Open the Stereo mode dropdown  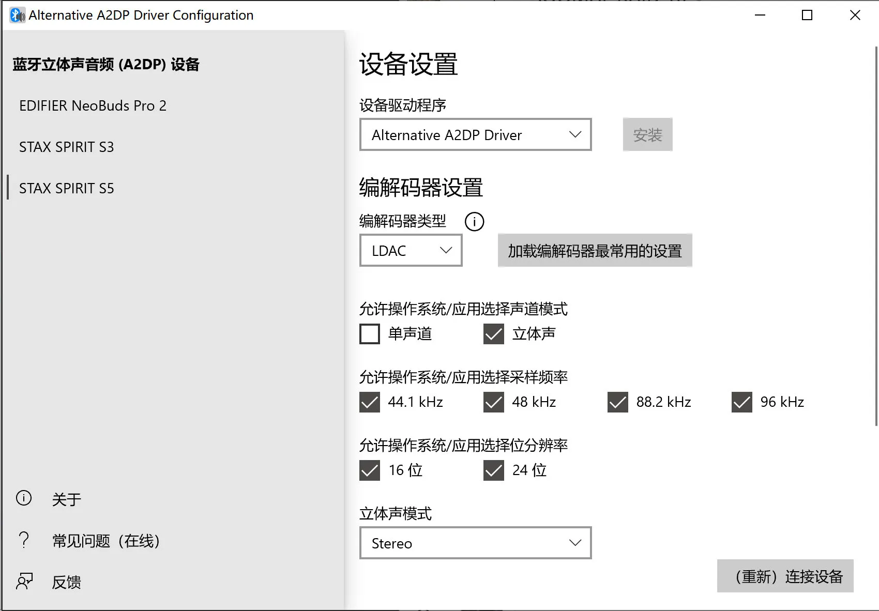(x=476, y=543)
